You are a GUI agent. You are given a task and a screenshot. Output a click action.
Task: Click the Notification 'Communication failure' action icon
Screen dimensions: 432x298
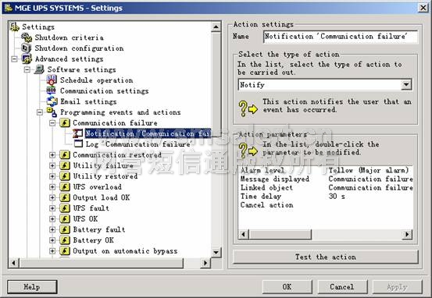(77, 133)
